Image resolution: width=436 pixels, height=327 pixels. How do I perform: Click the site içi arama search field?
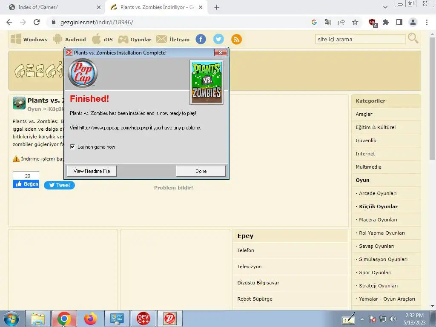[360, 39]
